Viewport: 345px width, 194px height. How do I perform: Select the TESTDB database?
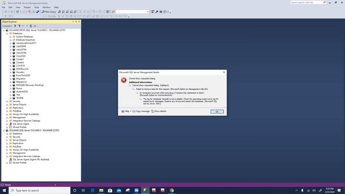tap(19, 98)
